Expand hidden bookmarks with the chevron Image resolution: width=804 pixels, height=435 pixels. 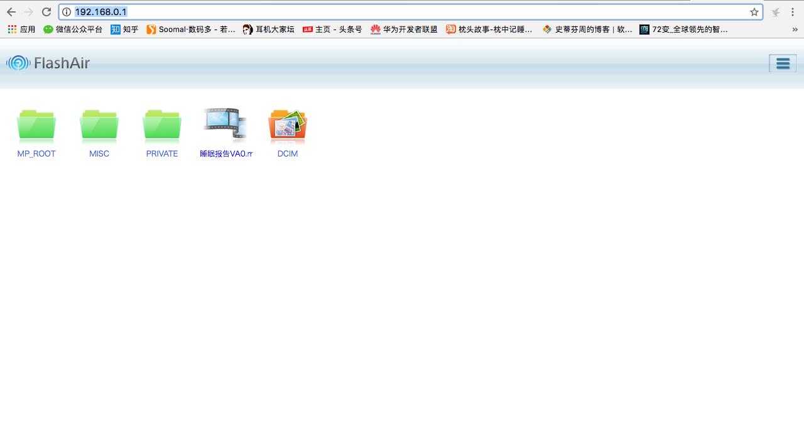[x=794, y=29]
